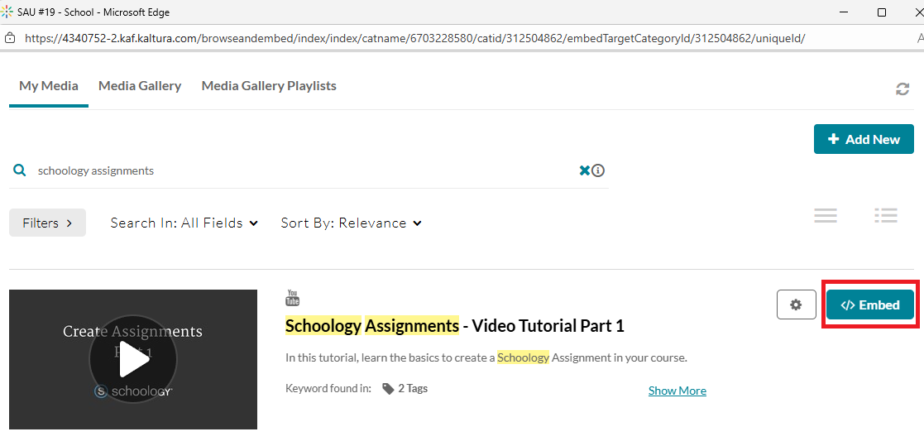924x446 pixels.
Task: Switch to the Media Gallery tab
Action: [x=139, y=86]
